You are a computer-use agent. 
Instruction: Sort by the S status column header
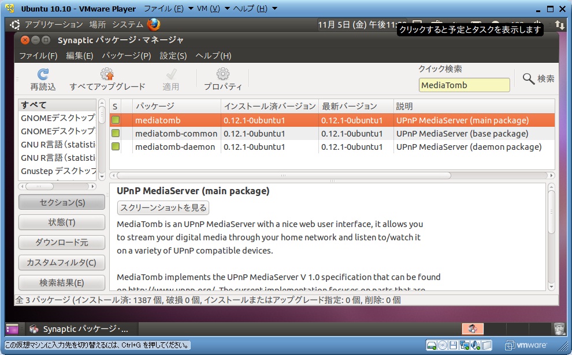(116, 106)
